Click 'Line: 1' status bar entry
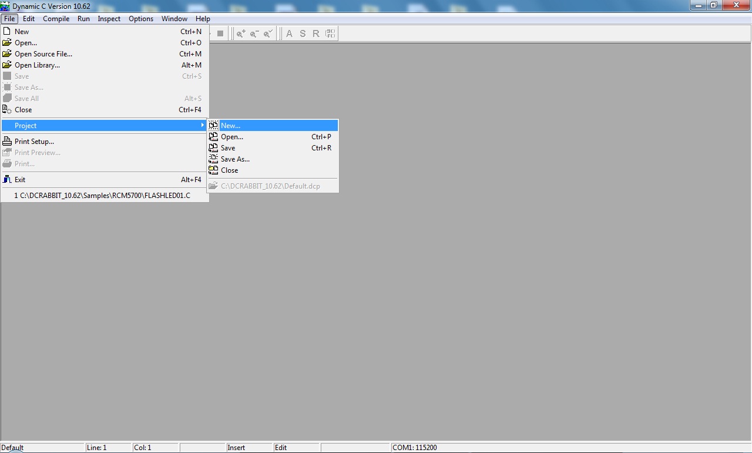 click(x=97, y=448)
